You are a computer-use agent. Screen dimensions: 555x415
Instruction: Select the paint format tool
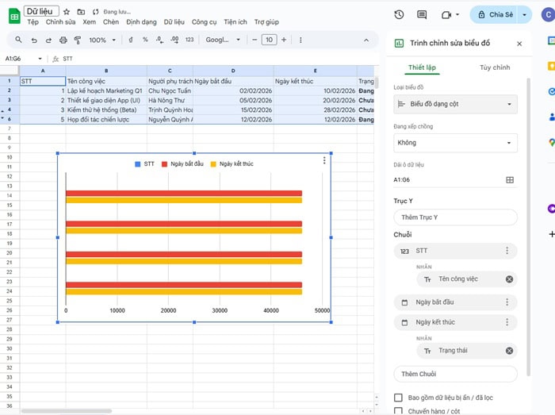tap(76, 40)
